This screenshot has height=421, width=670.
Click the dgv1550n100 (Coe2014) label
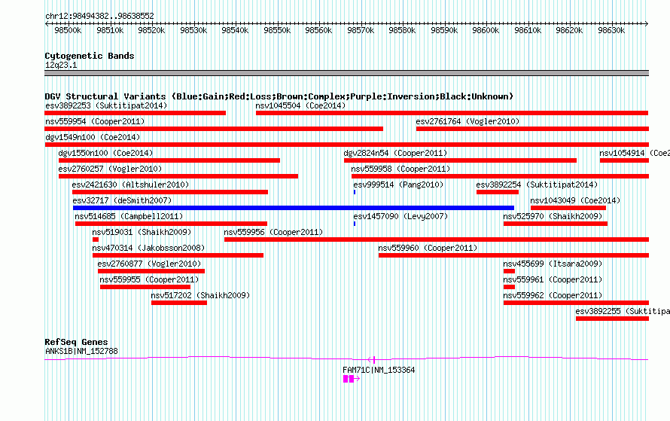click(x=105, y=153)
